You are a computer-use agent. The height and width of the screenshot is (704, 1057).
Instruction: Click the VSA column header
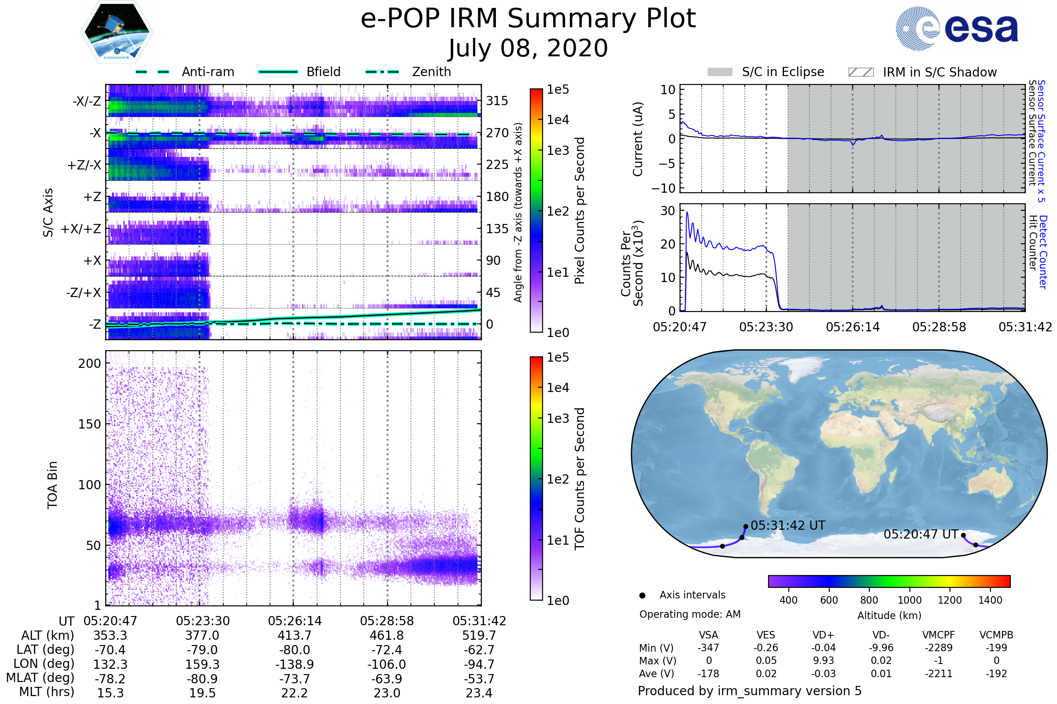click(708, 635)
